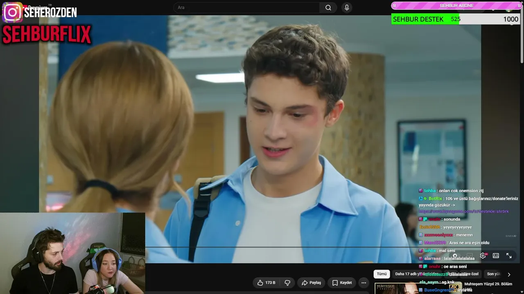Screen dimensions: 524x294
Task: Enter fullscreen with the expand arrows icon
Action: coord(509,256)
